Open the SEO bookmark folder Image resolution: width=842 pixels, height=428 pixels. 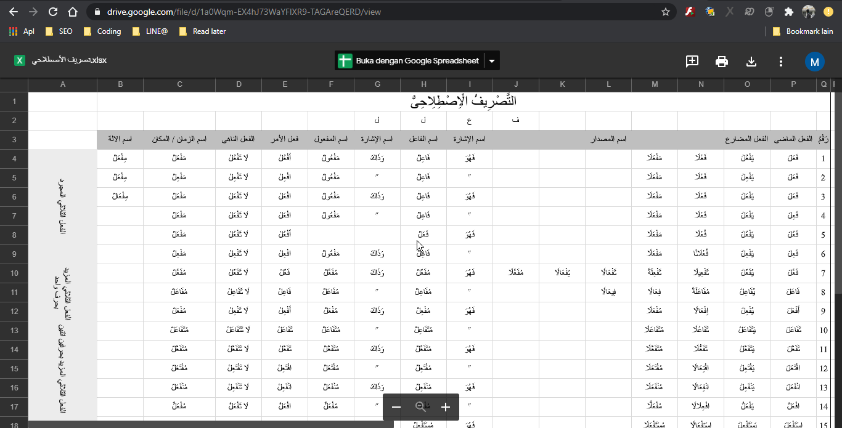tap(59, 31)
